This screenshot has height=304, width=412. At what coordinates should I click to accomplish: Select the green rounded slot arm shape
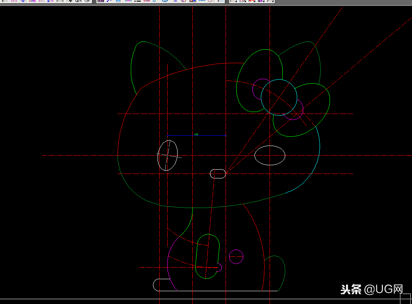[207, 256]
